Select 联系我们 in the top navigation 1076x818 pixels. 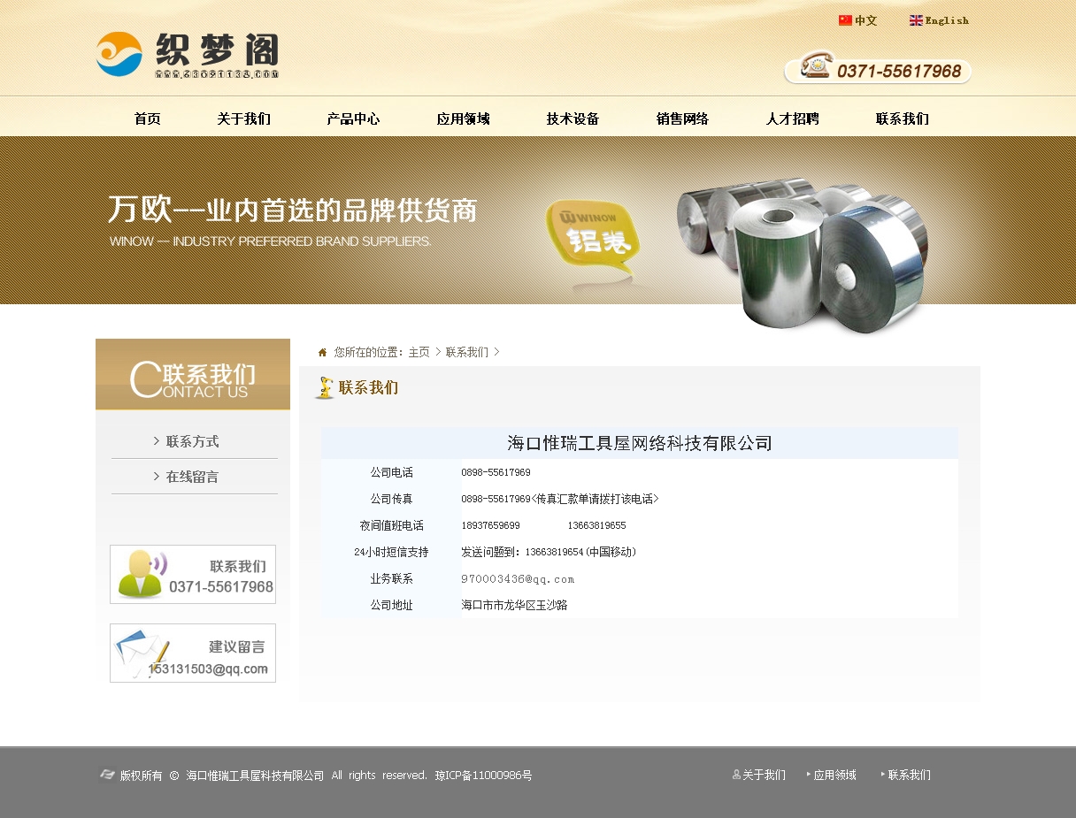[902, 118]
